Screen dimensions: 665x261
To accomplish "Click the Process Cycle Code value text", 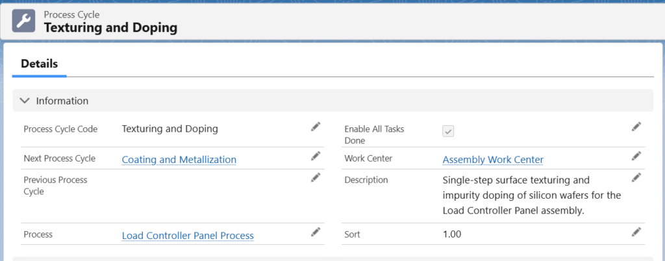I will coord(169,129).
